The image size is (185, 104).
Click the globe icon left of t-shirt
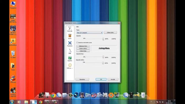coord(125,95)
